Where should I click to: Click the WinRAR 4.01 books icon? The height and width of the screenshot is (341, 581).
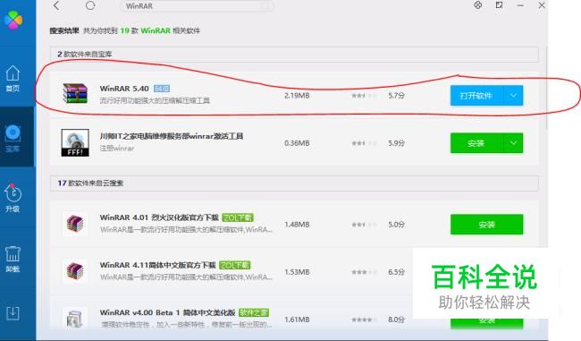click(75, 224)
